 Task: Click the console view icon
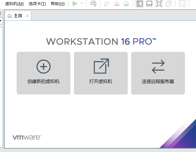[182, 3]
